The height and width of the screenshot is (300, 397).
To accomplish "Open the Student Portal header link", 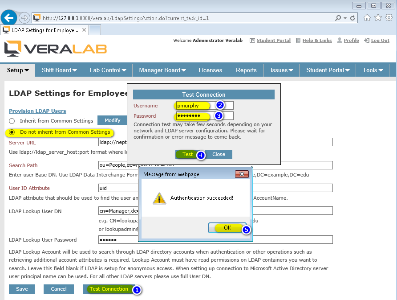I will (273, 40).
